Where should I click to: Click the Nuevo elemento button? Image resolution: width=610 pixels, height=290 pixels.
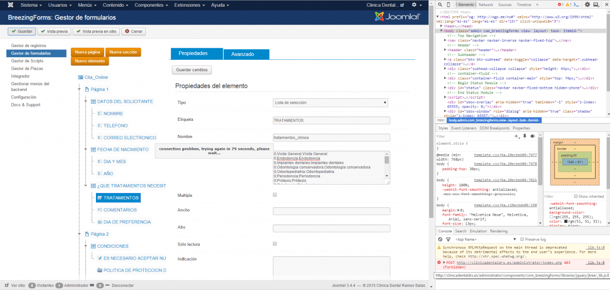pyautogui.click(x=90, y=61)
